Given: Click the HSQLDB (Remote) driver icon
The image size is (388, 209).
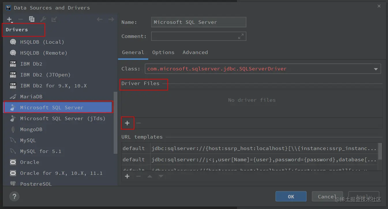Looking at the screenshot, I should 13,53.
